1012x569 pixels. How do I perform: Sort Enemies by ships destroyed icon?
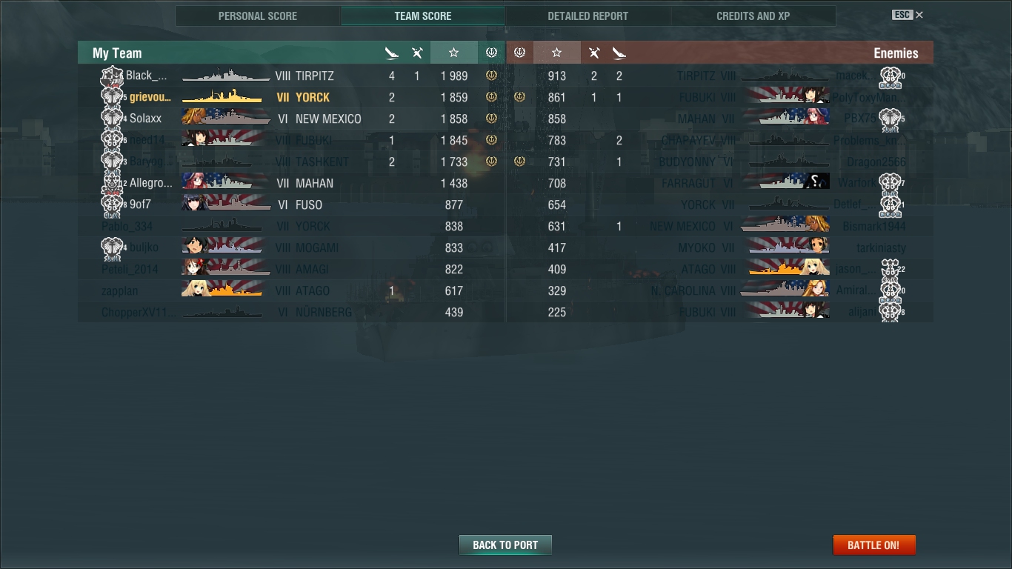pos(619,53)
